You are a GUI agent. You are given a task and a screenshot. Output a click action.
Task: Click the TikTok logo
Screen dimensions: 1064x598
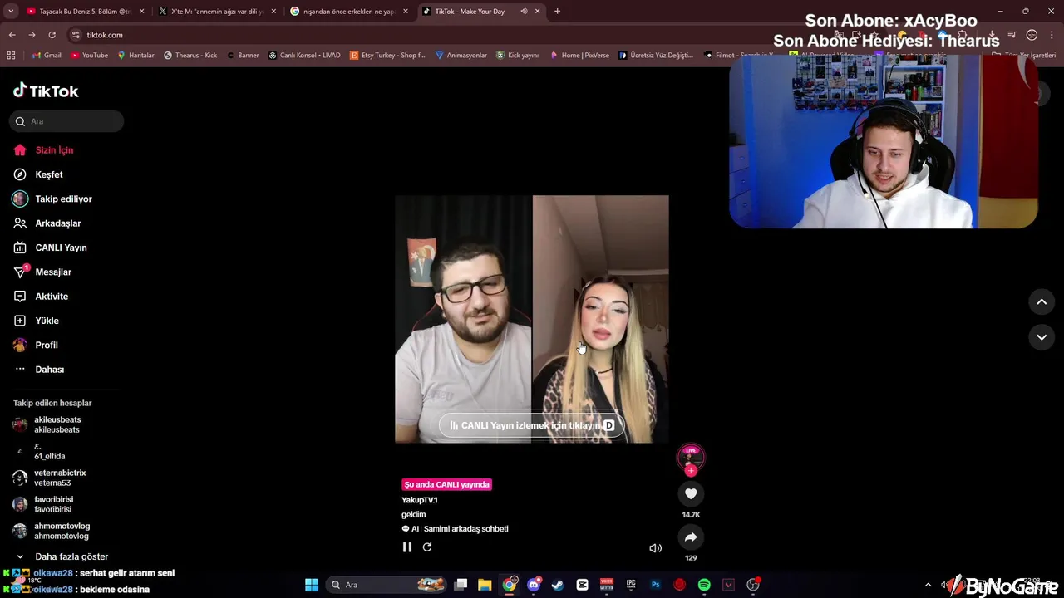47,91
